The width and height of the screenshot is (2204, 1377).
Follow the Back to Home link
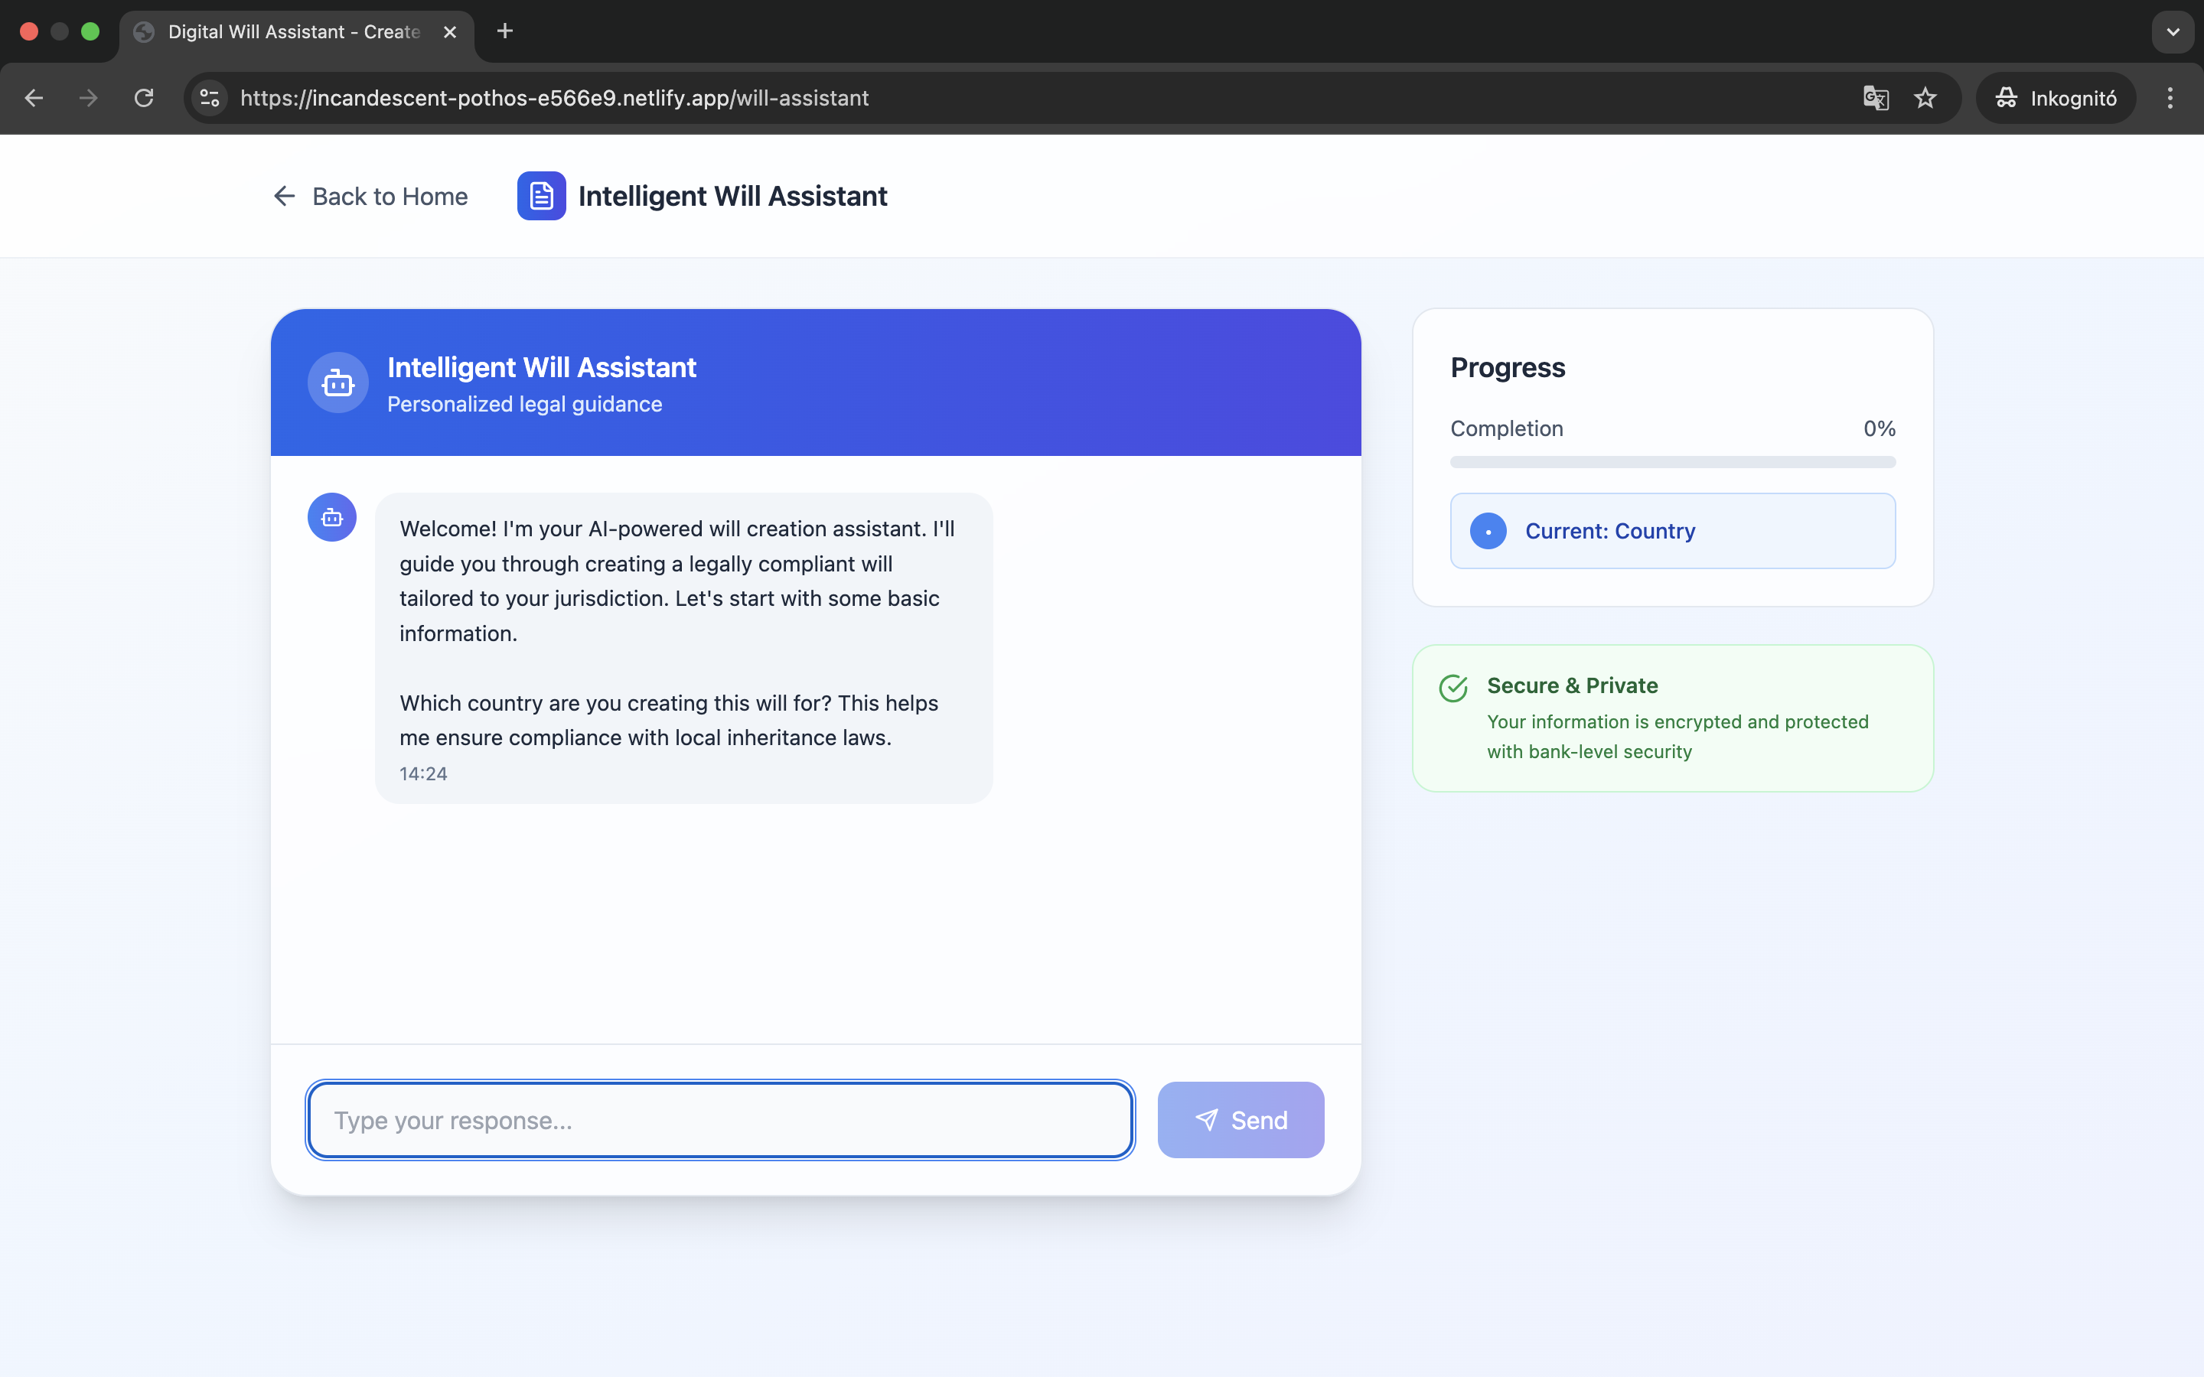370,196
